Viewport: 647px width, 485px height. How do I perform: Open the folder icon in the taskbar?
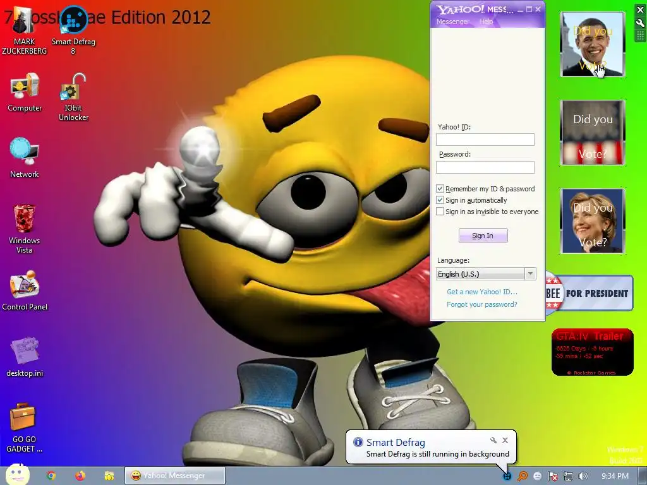point(109,476)
